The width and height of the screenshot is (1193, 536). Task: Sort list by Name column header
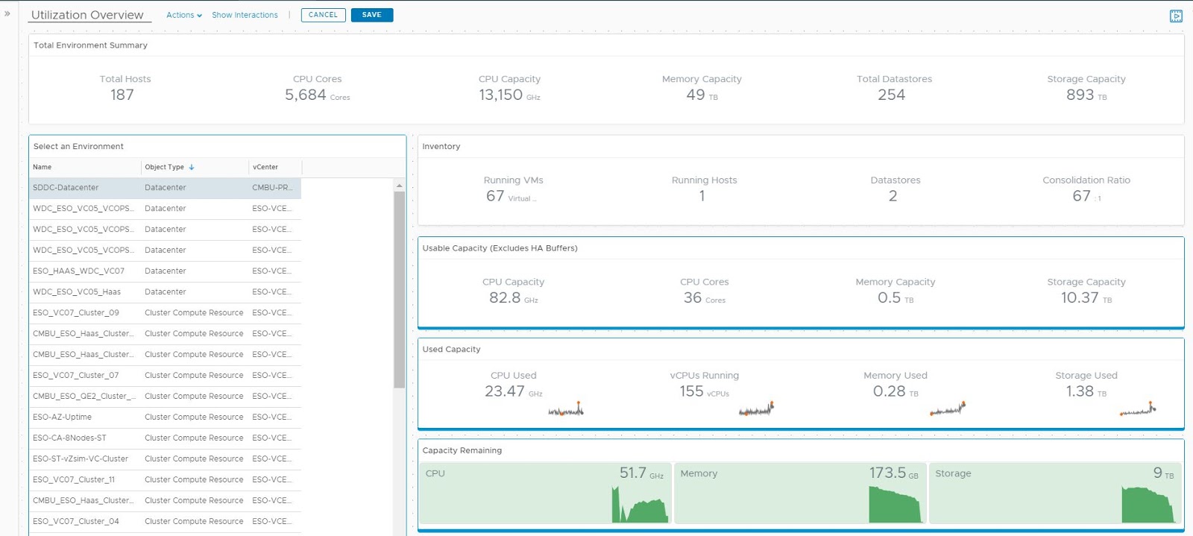(x=43, y=167)
